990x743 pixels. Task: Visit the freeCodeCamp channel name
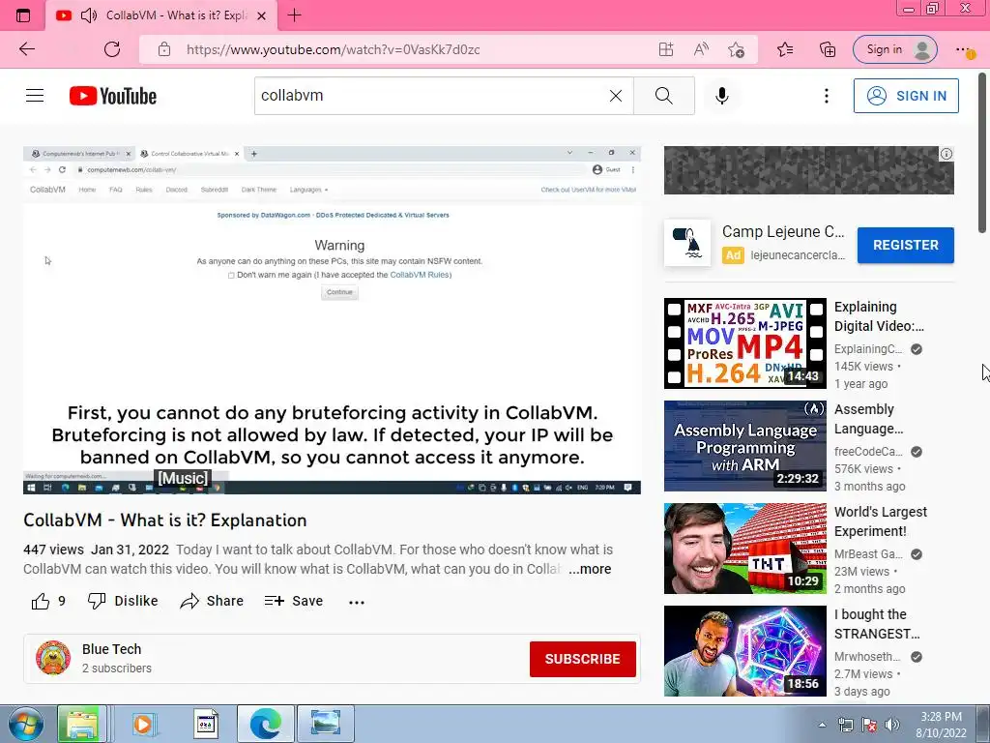pyautogui.click(x=868, y=451)
